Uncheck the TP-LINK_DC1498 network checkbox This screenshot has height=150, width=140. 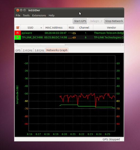pos(18,37)
